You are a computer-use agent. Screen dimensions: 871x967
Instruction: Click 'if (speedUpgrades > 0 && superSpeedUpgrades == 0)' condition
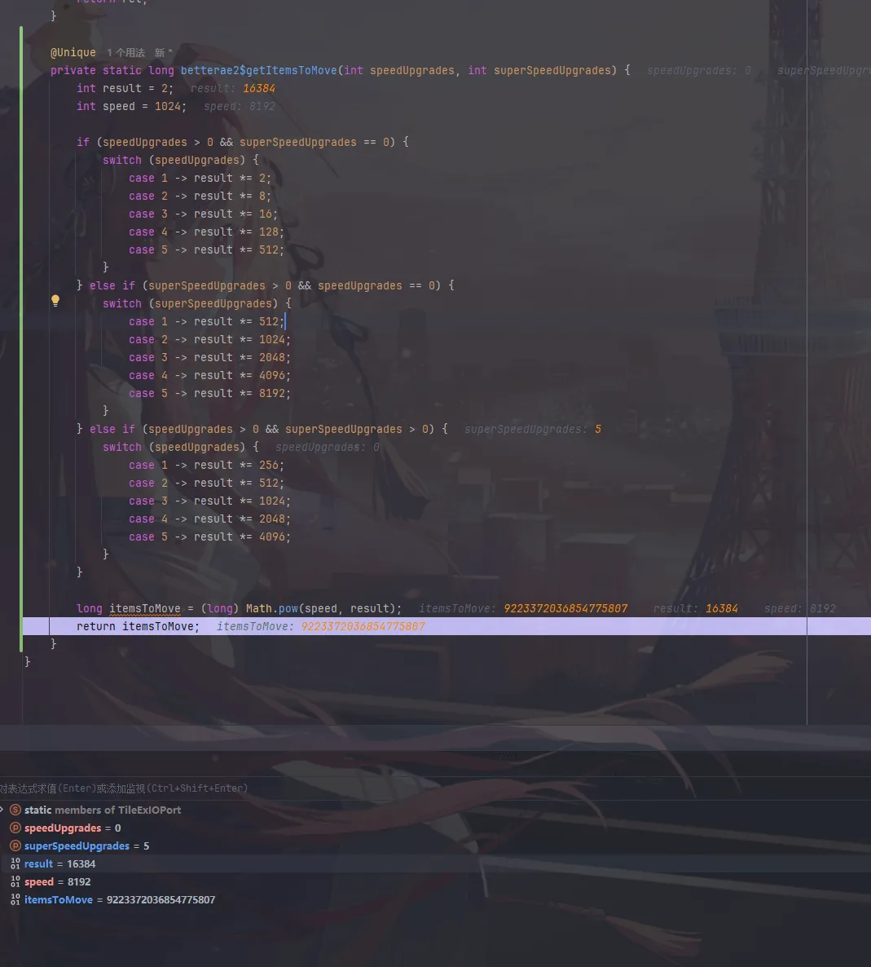[242, 142]
